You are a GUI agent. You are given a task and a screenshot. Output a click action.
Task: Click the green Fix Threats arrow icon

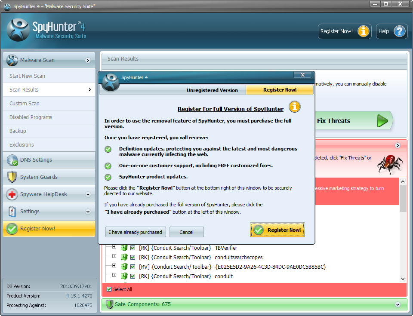(x=382, y=121)
